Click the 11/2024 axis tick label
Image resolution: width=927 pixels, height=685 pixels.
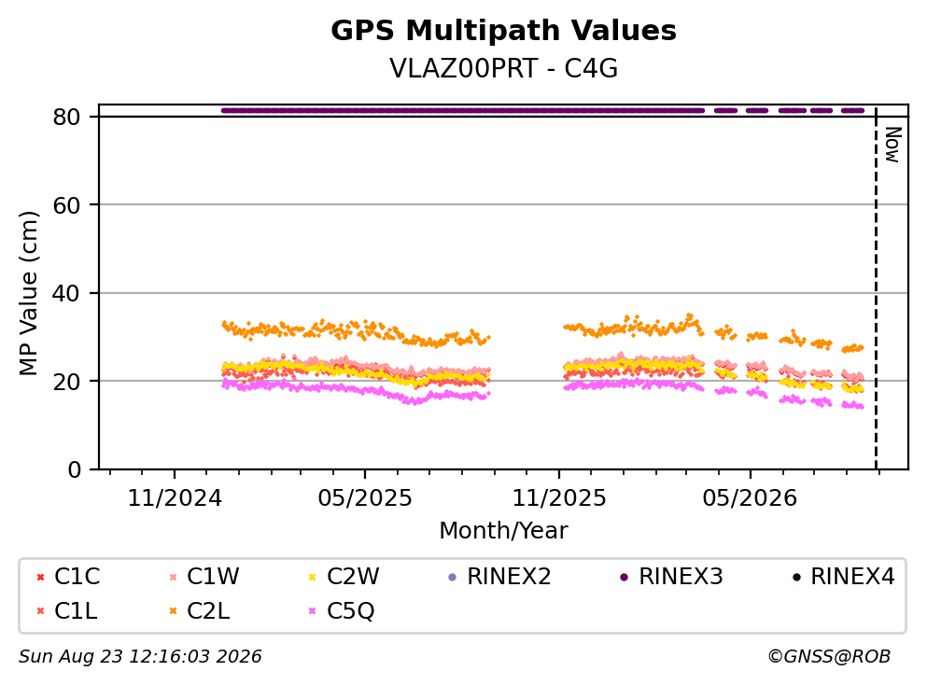click(175, 498)
